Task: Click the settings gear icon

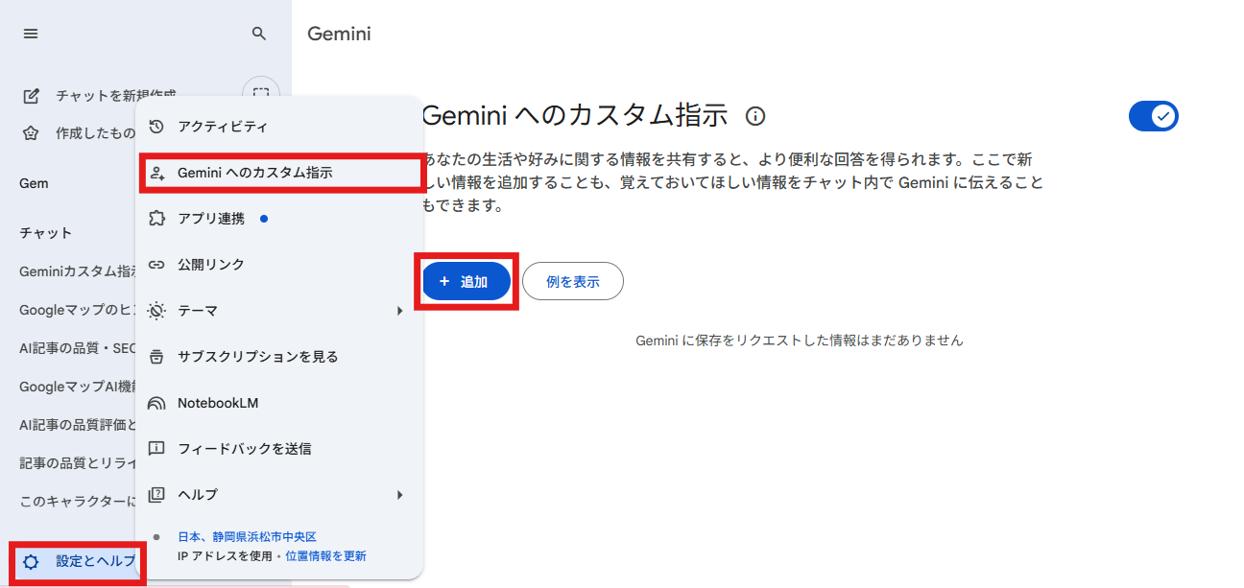Action: [x=31, y=561]
